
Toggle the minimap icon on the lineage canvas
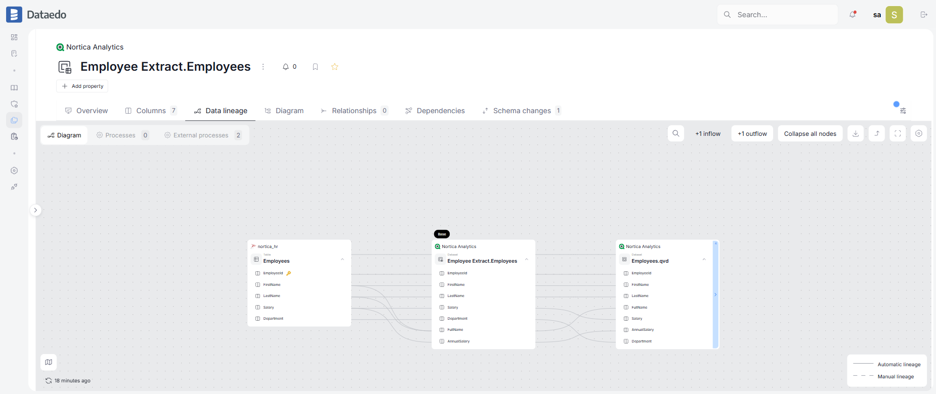(49, 362)
